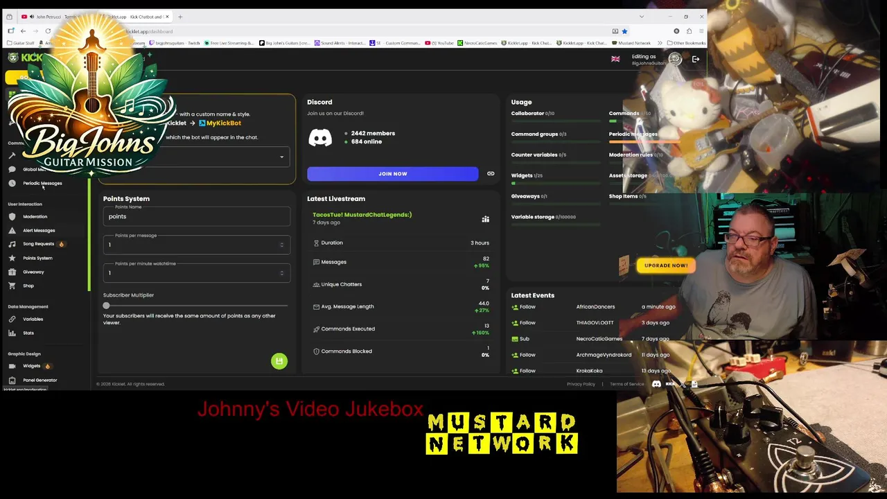
Task: Open the bigjohnsguitars Twitch bookmark
Action: click(173, 43)
